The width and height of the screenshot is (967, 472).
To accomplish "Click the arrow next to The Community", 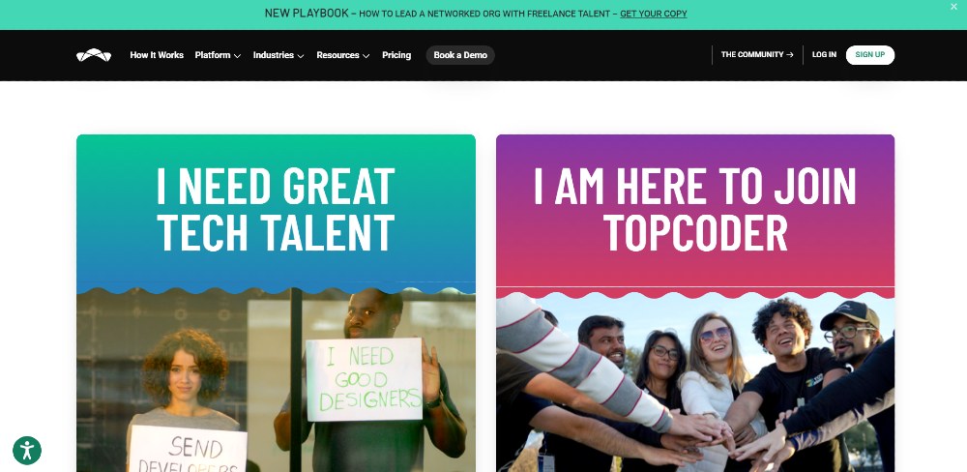I will coord(790,55).
